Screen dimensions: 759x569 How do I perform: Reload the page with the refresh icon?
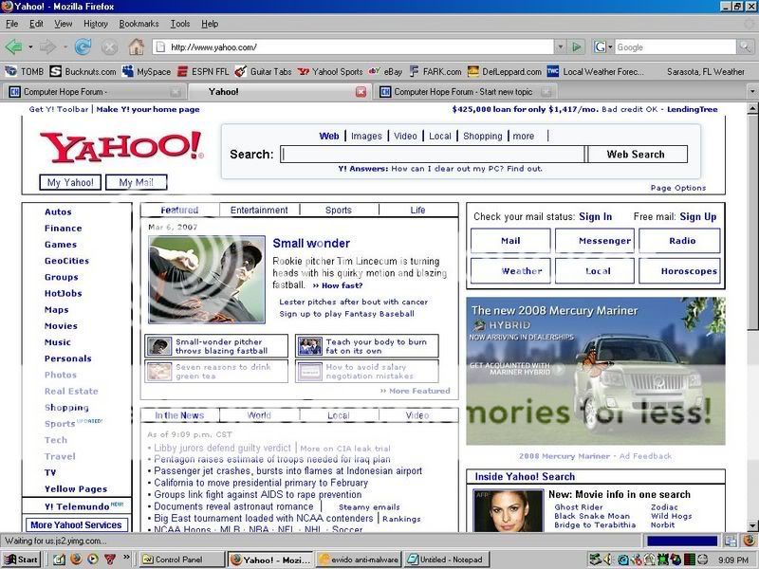click(83, 46)
